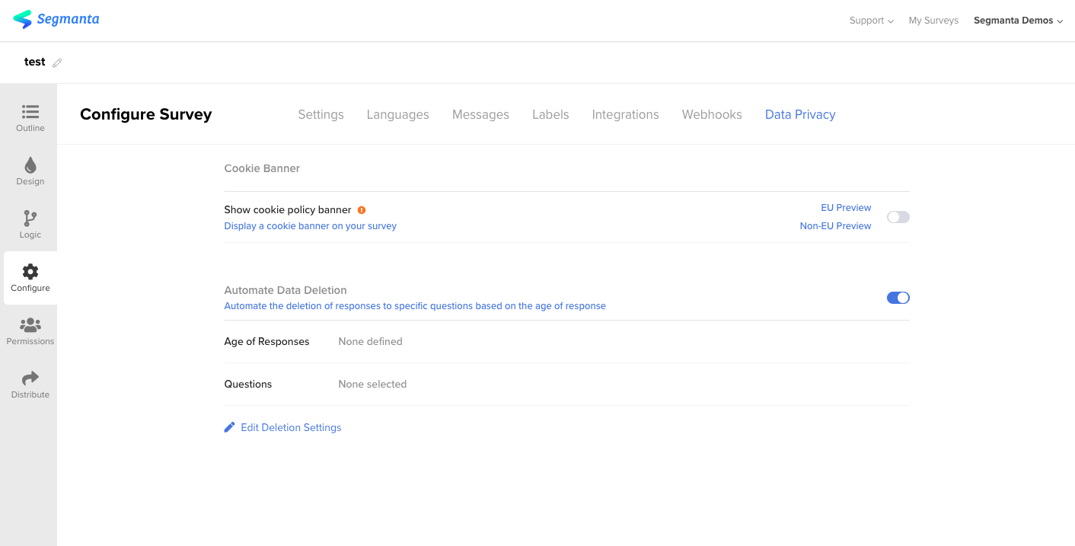The height and width of the screenshot is (546, 1075).
Task: Click the 'None defined' Age of Responses value
Action: tap(371, 341)
